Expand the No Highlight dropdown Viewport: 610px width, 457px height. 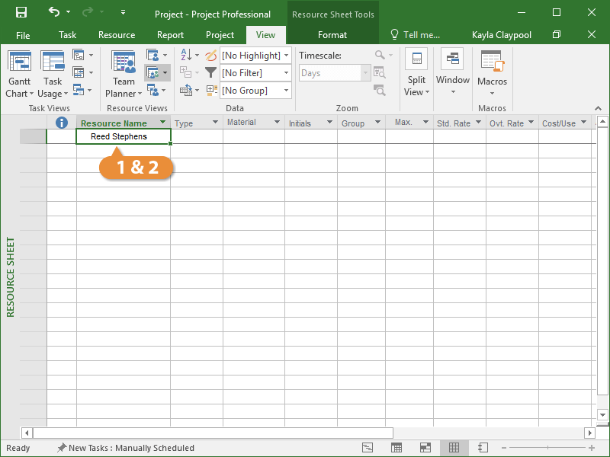[x=255, y=56]
